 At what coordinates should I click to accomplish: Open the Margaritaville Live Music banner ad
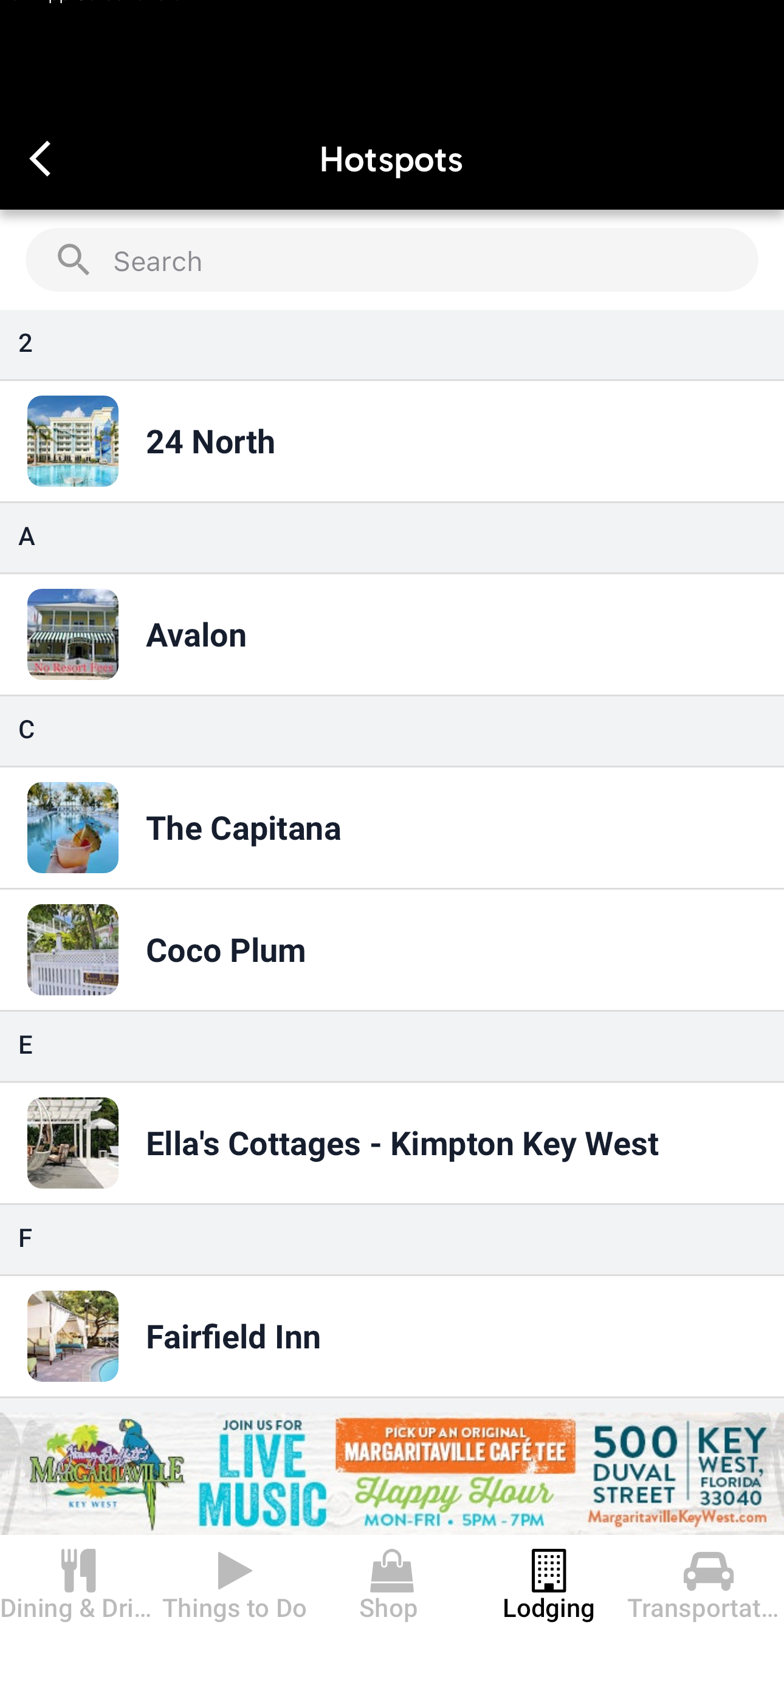coord(392,1473)
